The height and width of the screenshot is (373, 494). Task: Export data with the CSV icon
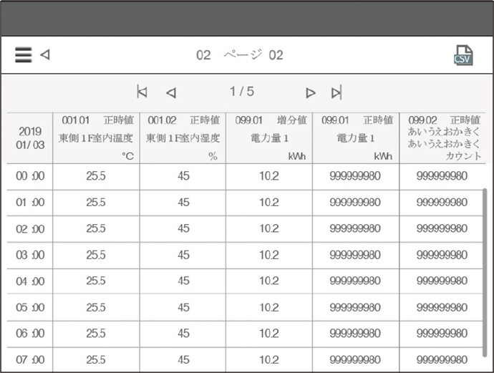click(463, 56)
